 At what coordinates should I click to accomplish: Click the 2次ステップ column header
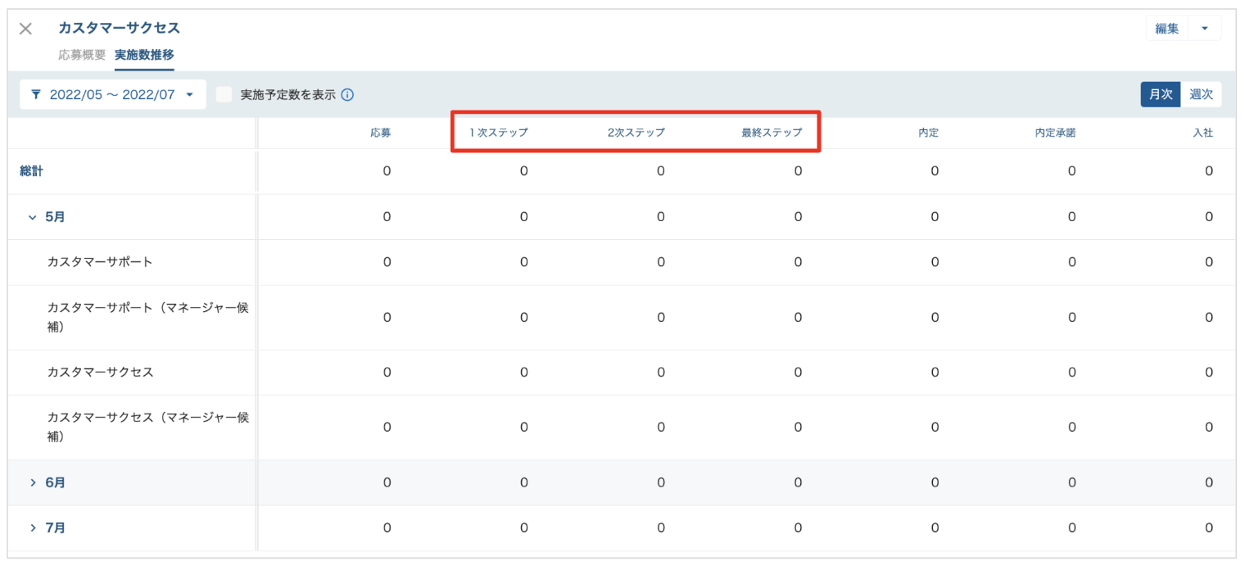click(636, 132)
